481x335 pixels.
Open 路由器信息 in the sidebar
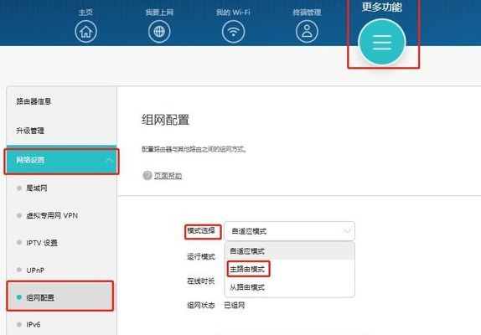pyautogui.click(x=34, y=101)
